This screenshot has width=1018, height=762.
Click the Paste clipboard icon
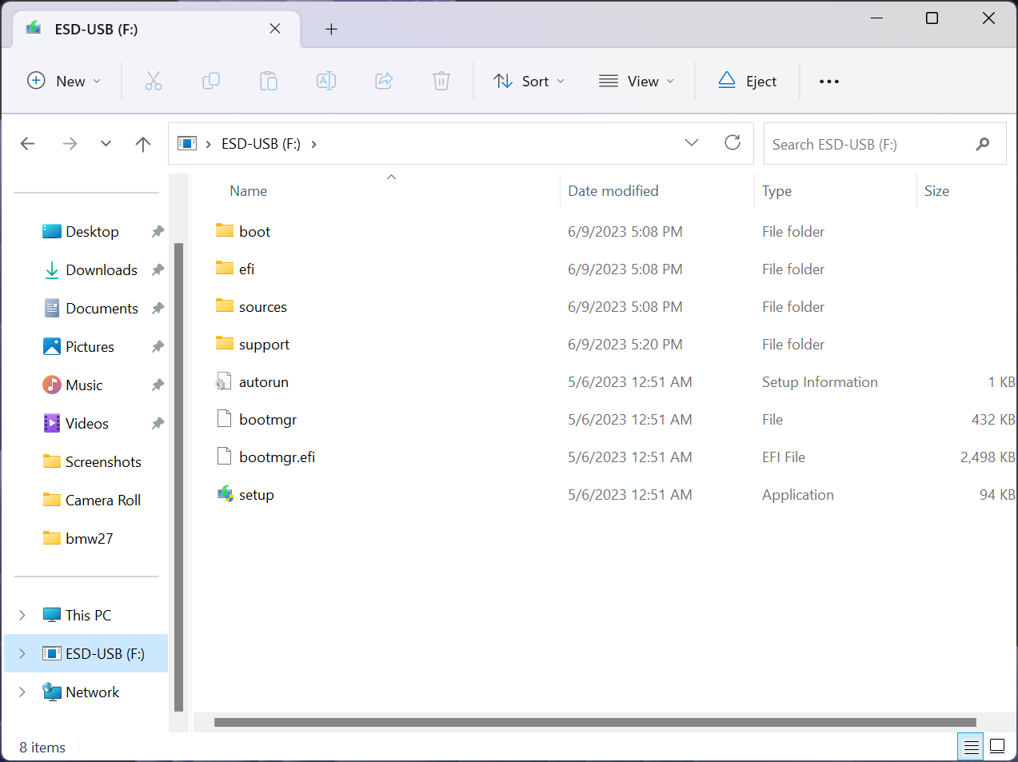(269, 81)
